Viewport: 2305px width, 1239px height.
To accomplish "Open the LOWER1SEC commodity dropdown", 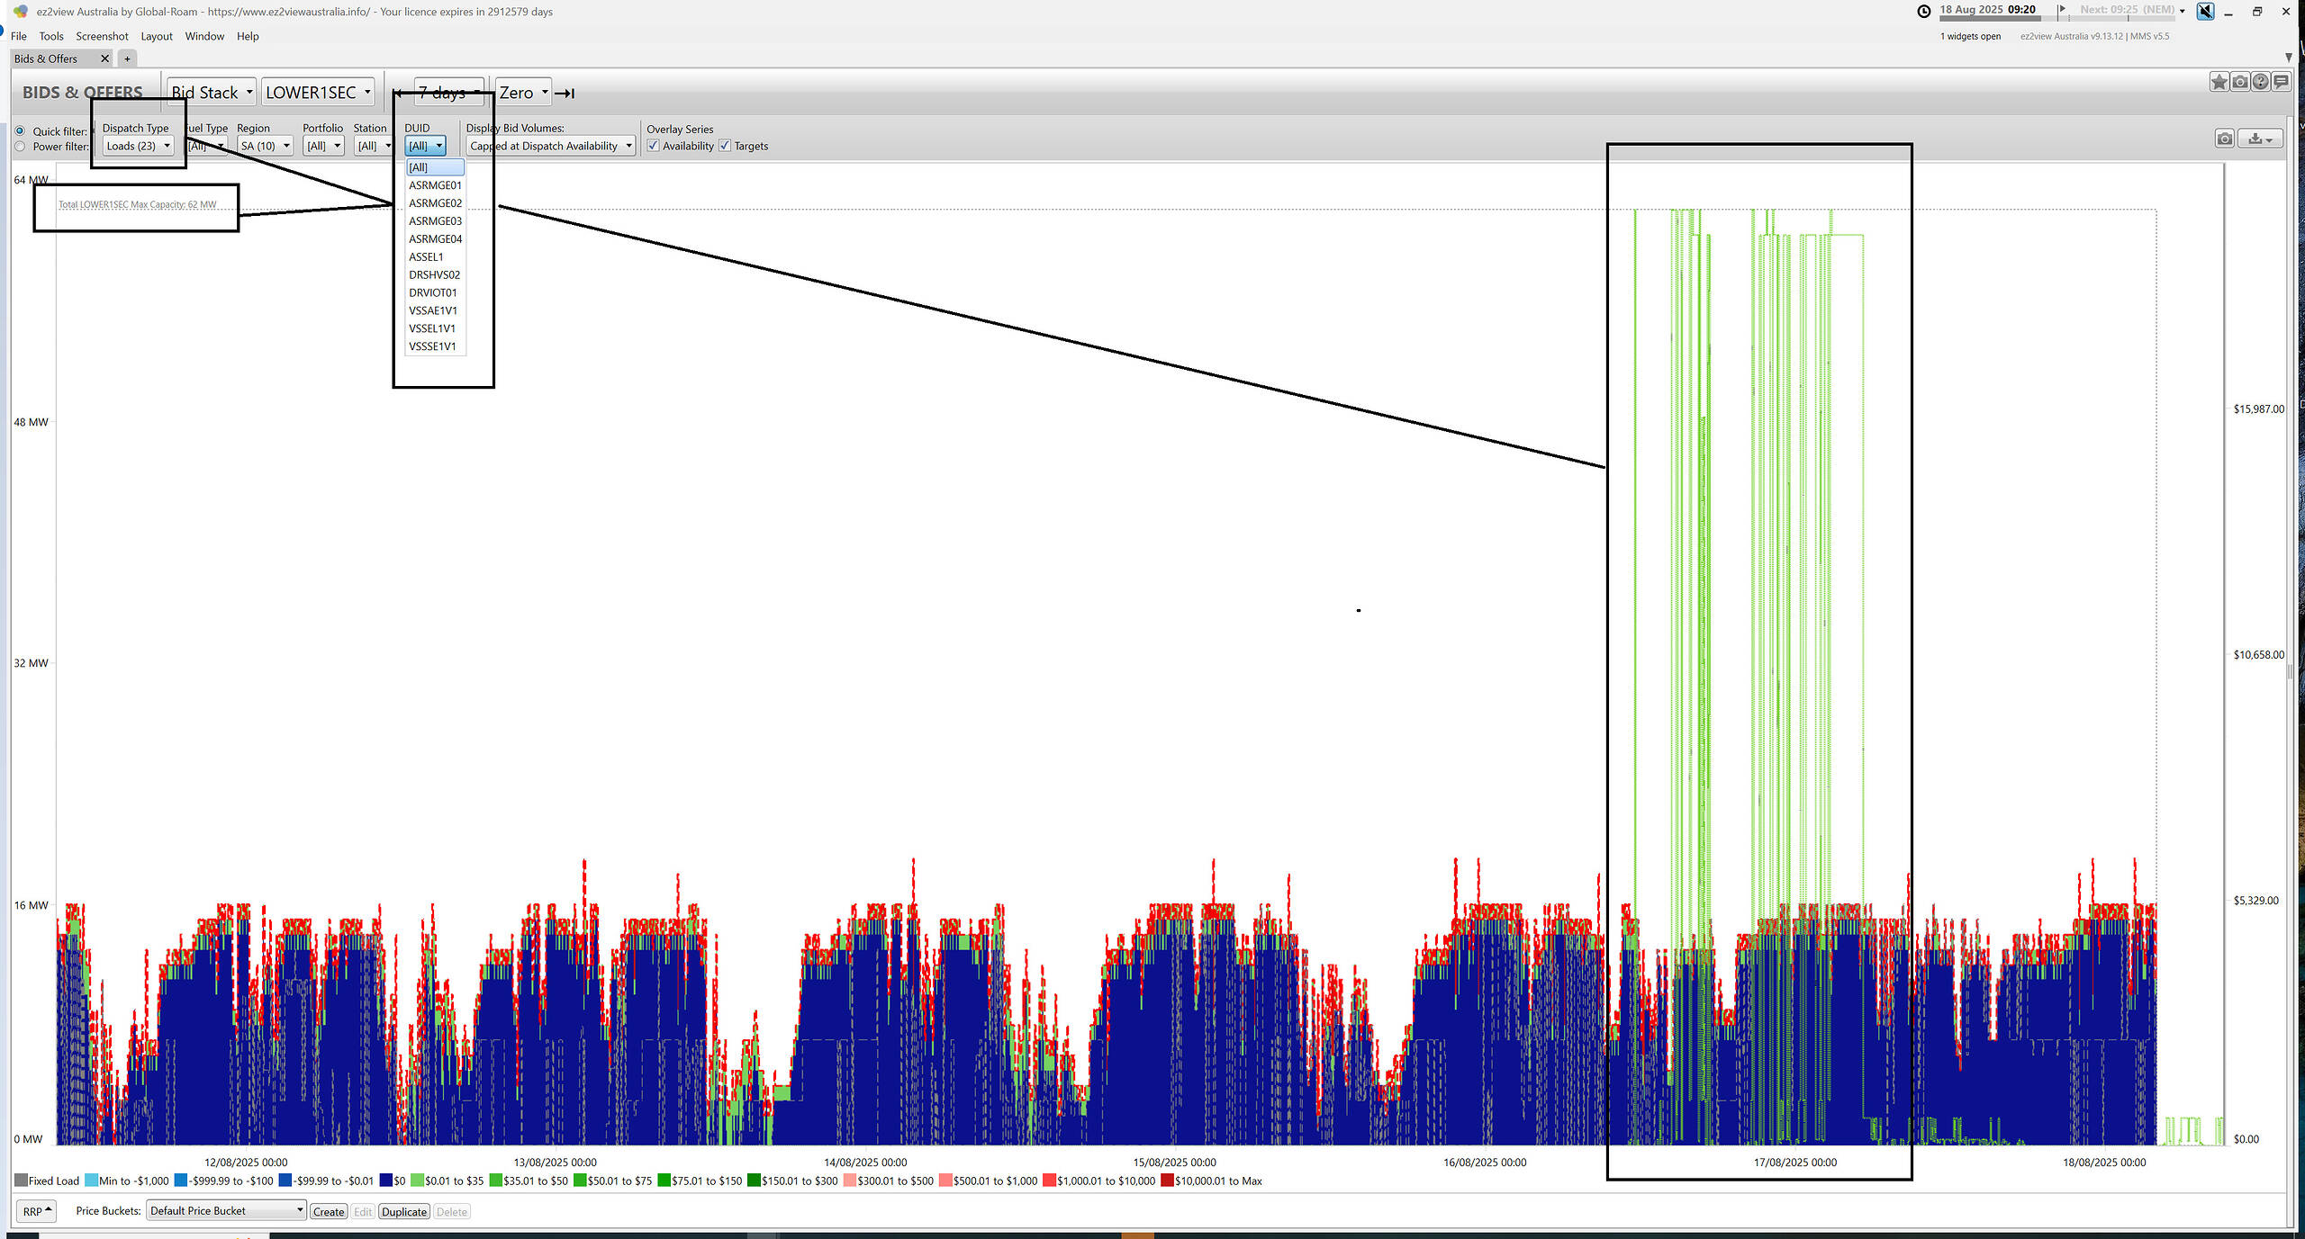I will 318,93.
